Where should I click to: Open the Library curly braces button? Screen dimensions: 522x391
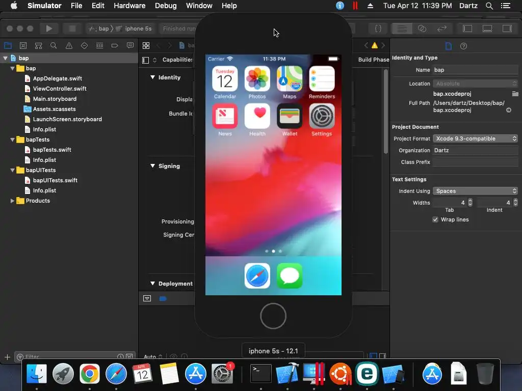[x=378, y=29]
